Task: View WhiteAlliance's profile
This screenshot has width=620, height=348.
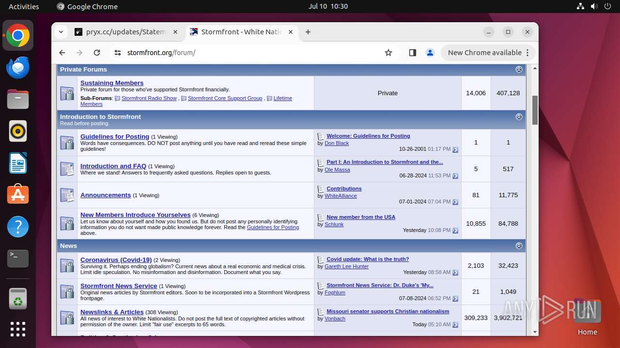Action: [341, 196]
